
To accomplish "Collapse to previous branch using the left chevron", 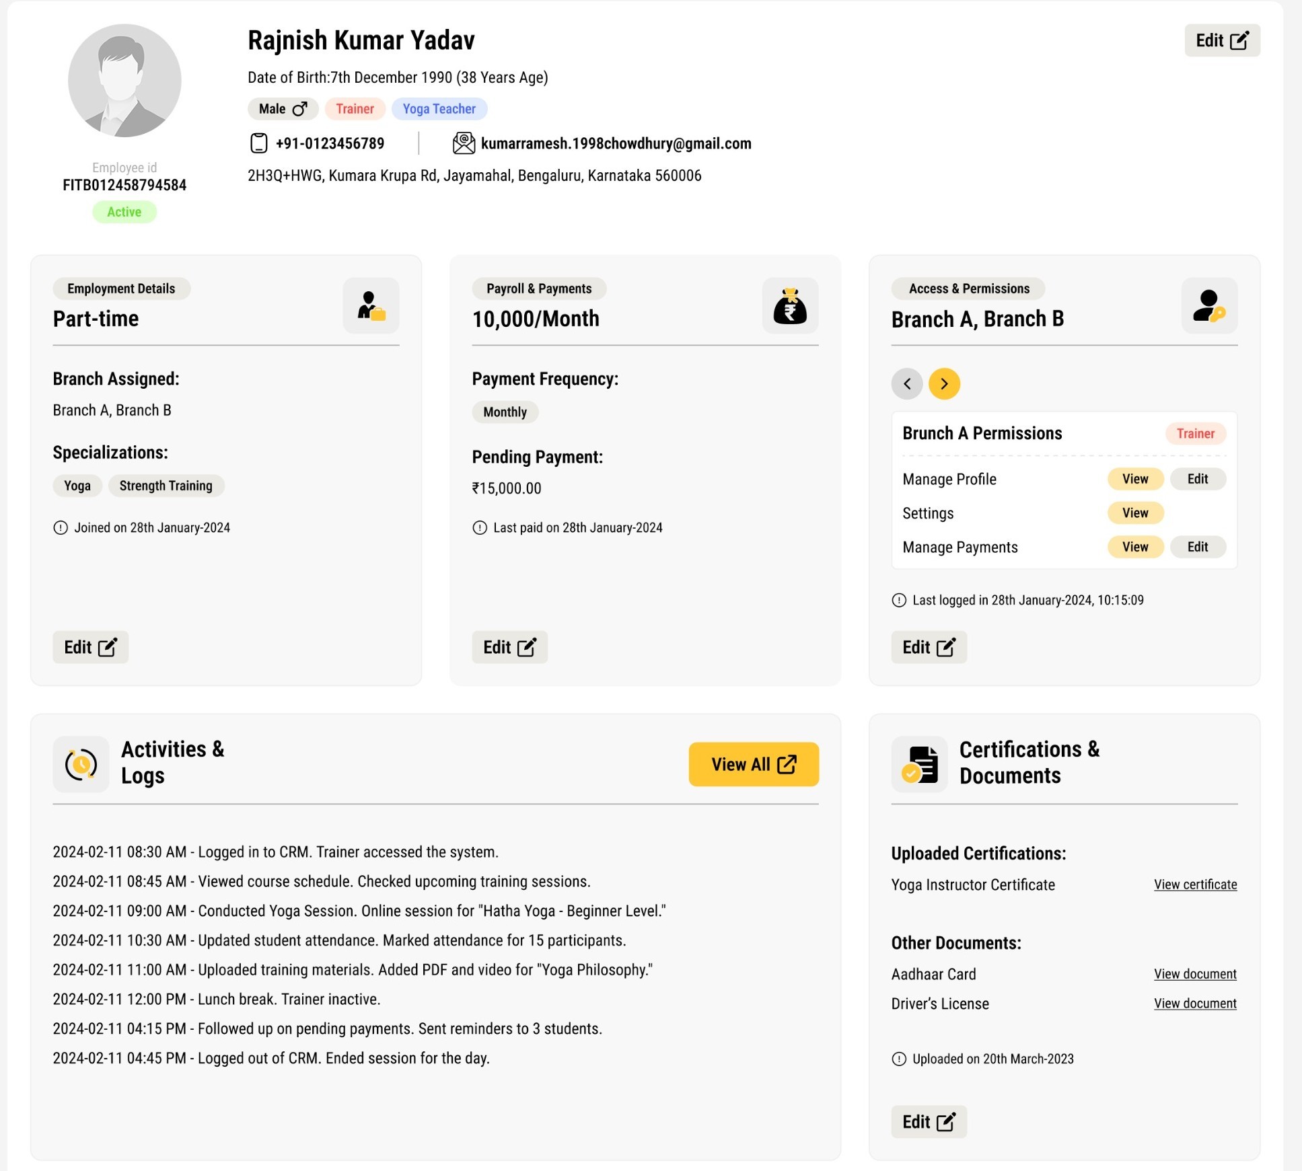I will (x=907, y=383).
